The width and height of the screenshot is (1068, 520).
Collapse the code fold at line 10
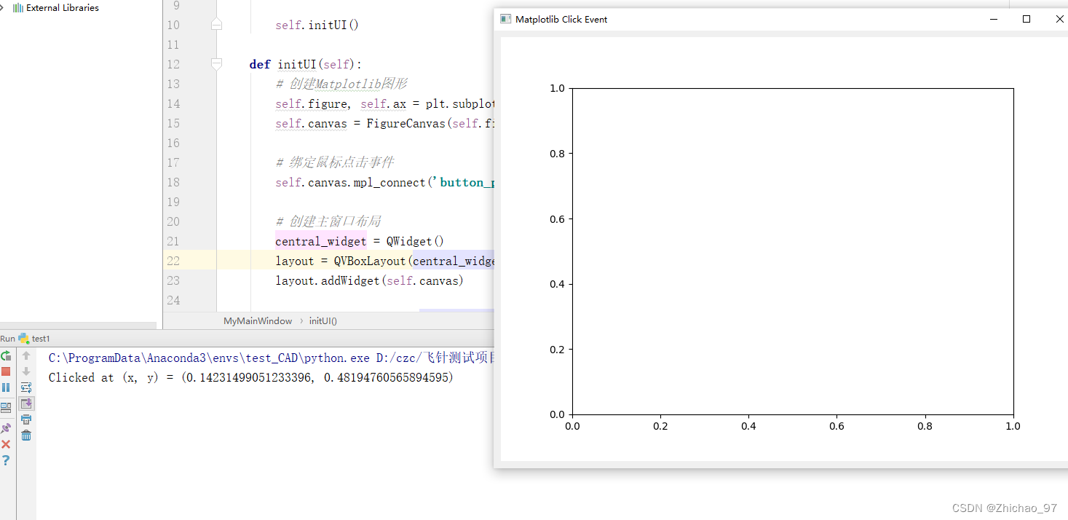(x=215, y=24)
